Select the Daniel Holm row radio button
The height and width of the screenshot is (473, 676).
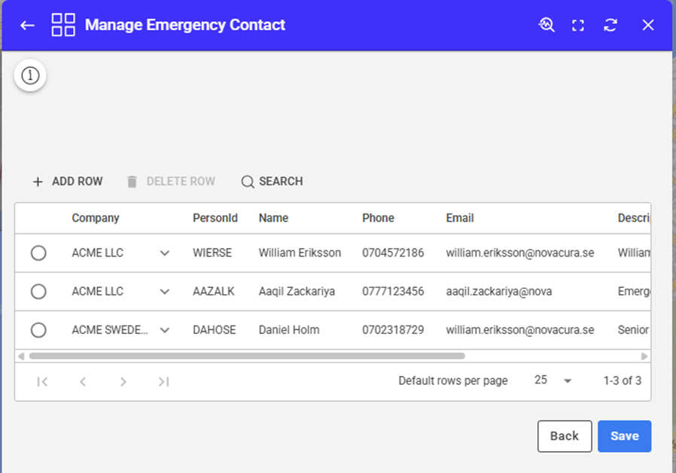[x=38, y=330]
